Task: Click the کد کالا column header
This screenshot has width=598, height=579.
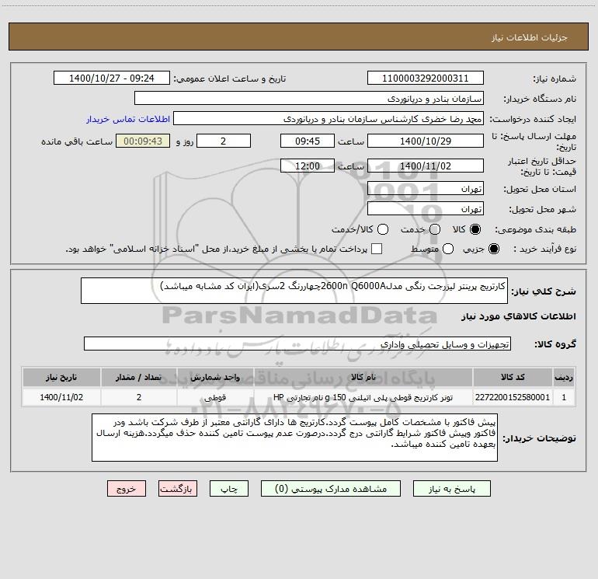Action: pyautogui.click(x=513, y=377)
